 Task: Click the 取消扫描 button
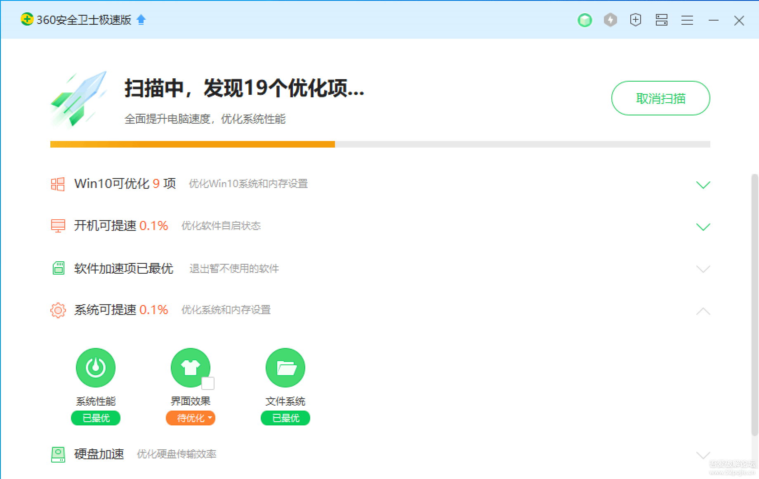coord(660,99)
